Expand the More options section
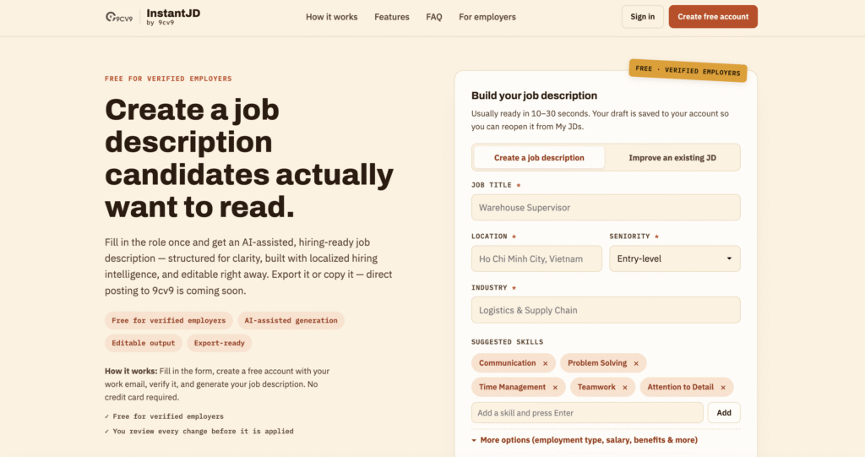The height and width of the screenshot is (457, 865). point(585,440)
